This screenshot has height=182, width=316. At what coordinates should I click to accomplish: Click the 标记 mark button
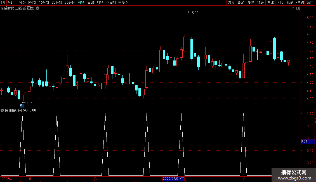tap(290, 3)
